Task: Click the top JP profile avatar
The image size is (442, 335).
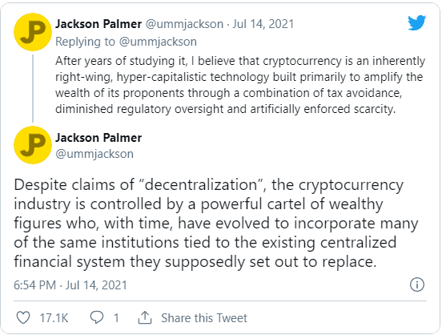Action: point(33,32)
